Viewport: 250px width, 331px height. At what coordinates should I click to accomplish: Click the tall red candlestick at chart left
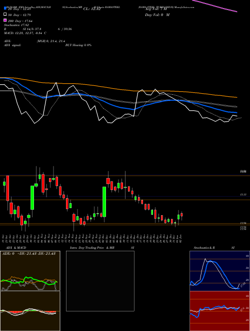coord(7,188)
